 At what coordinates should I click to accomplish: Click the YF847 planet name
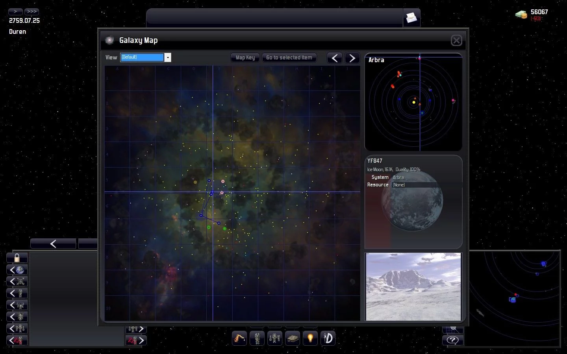[x=375, y=161]
